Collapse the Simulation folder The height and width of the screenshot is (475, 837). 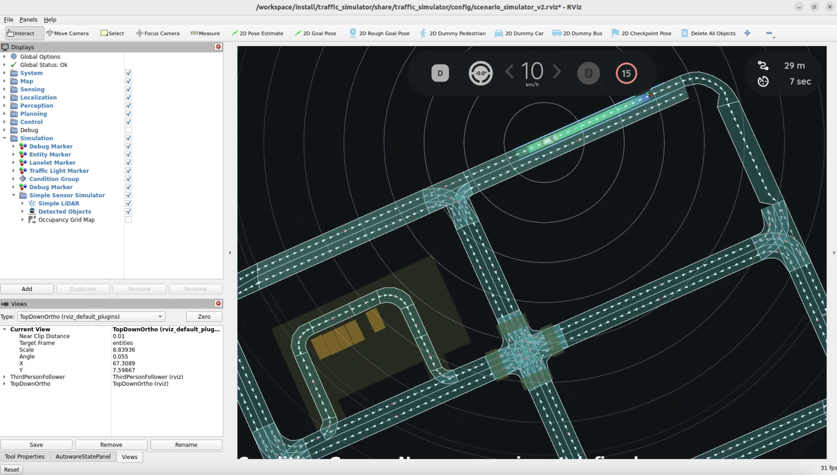click(x=4, y=138)
